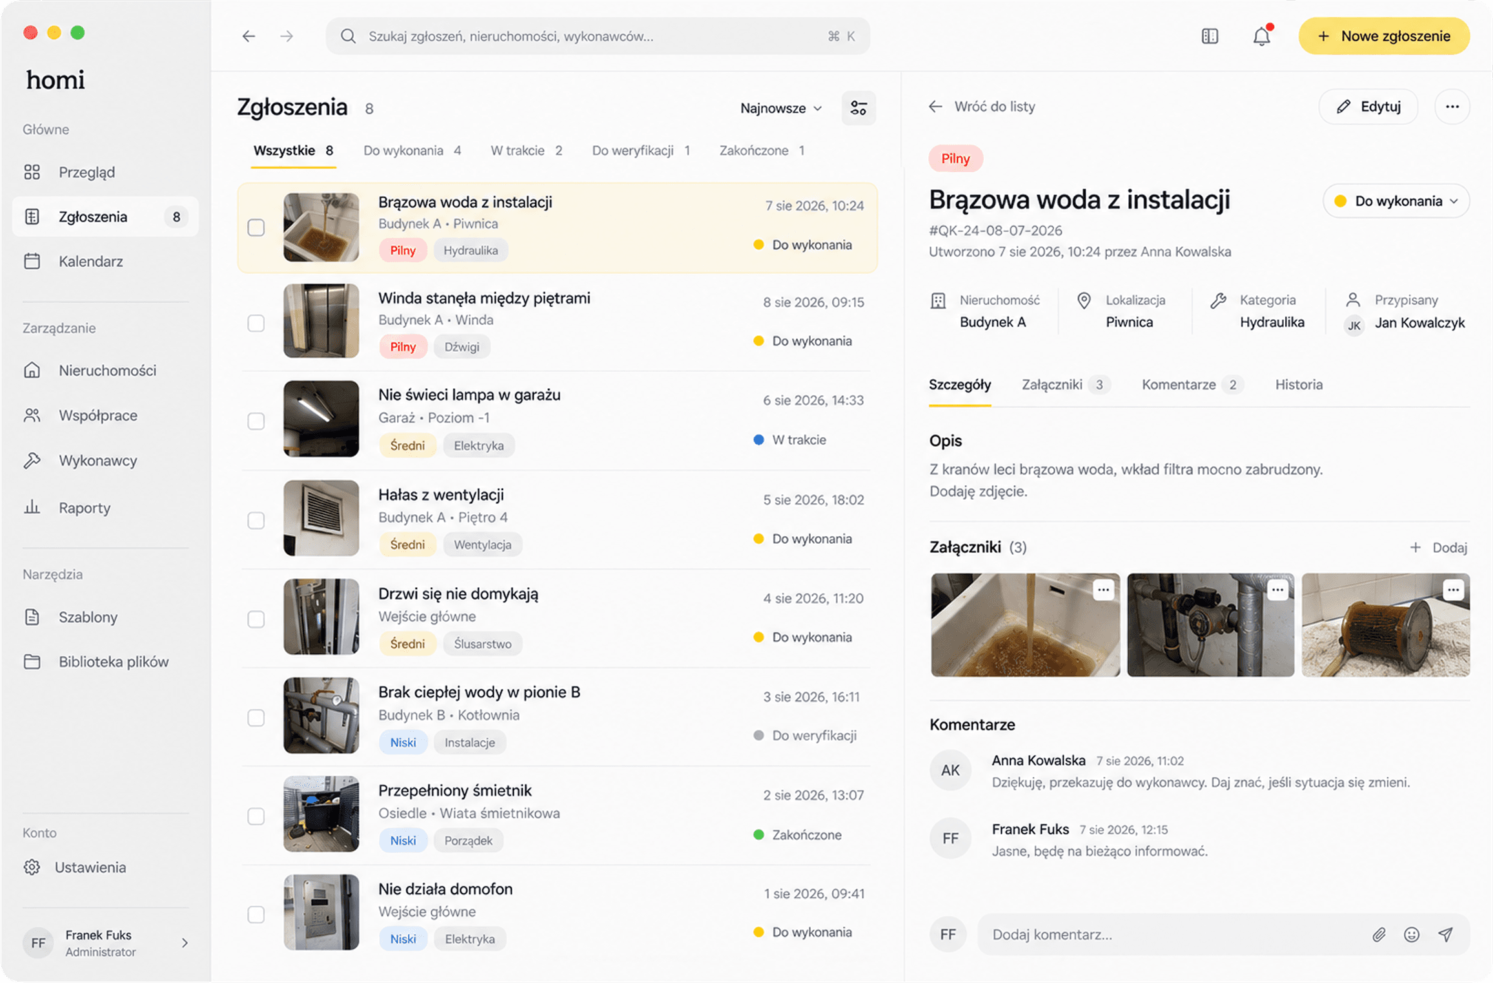Open the Historia tab
Image resolution: width=1493 pixels, height=983 pixels.
[x=1299, y=385]
